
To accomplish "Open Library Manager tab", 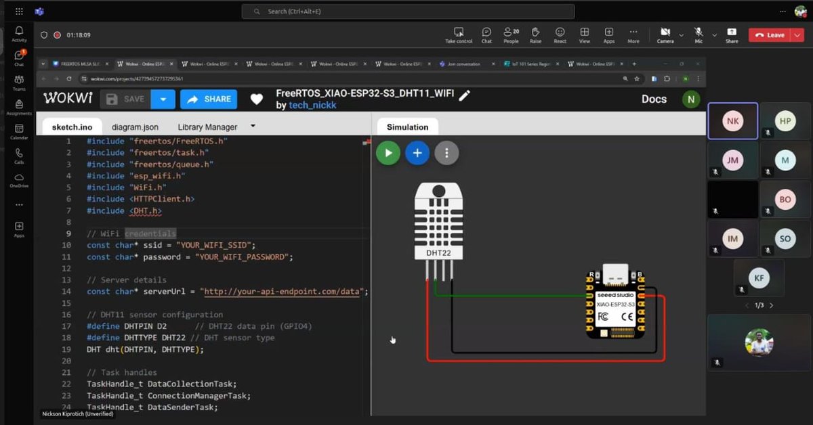I will tap(207, 127).
